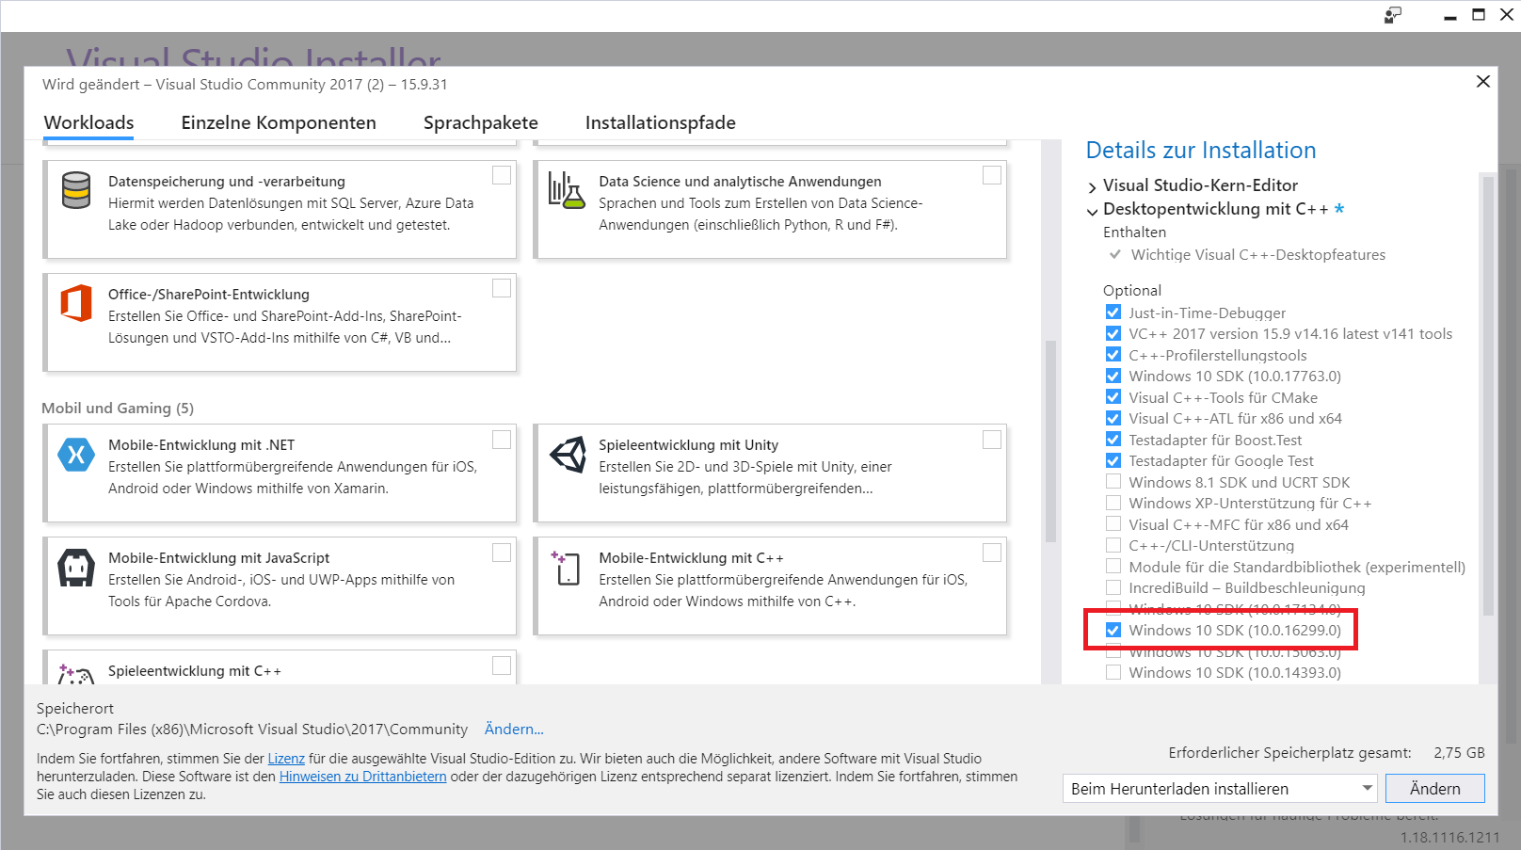1521x850 pixels.
Task: Check the Mobile-Entwicklung mit C++ workload
Action: 992,553
